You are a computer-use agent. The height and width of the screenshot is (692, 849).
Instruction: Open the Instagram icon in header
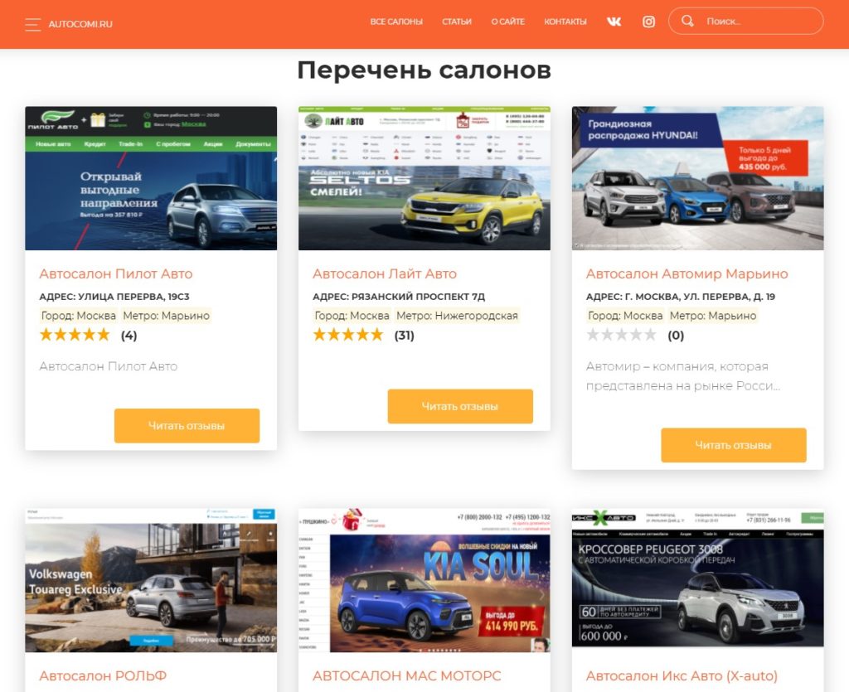(x=648, y=22)
